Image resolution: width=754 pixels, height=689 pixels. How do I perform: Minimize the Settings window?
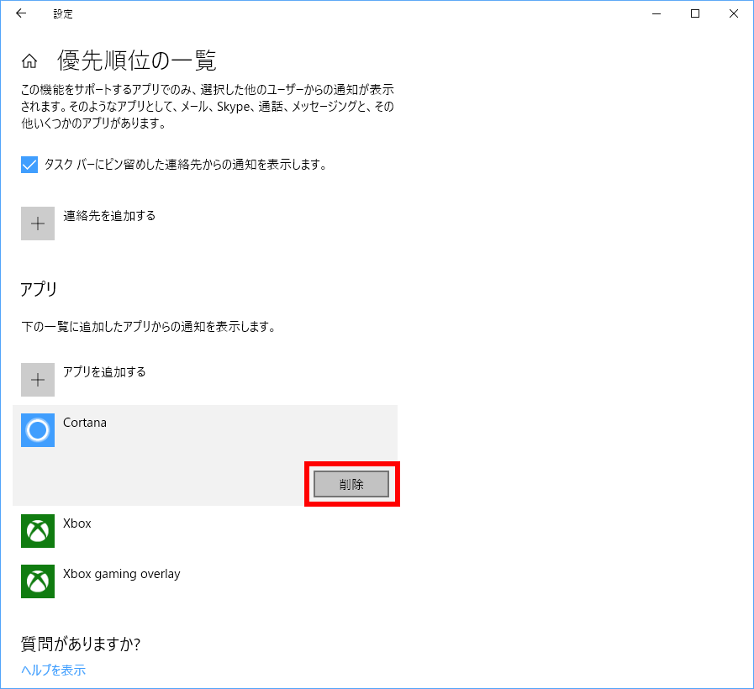pos(656,14)
